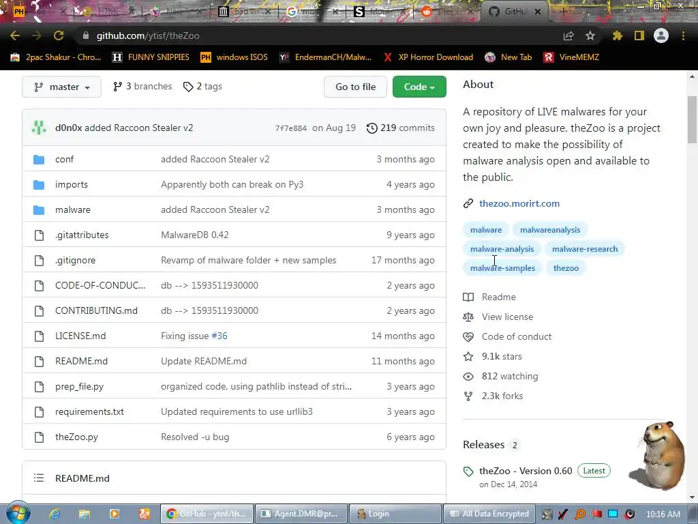
Task: Open the master branch dropdown
Action: tap(61, 87)
